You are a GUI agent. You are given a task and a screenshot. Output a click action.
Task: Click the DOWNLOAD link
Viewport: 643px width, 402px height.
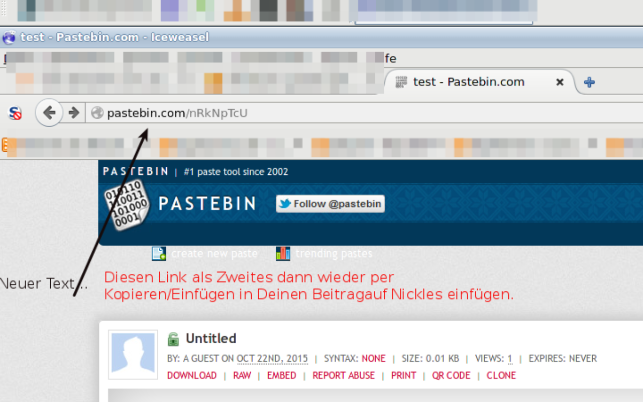[x=192, y=375]
